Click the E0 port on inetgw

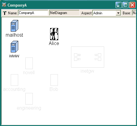76,55
